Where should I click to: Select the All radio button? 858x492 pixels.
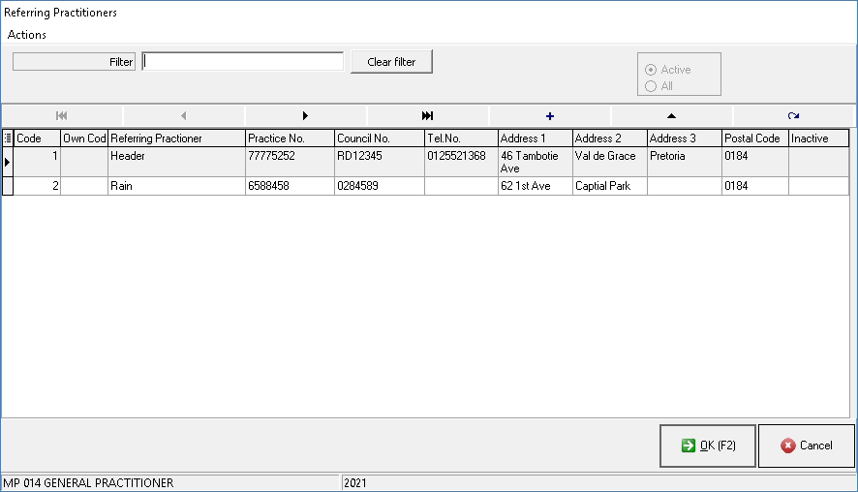point(651,86)
